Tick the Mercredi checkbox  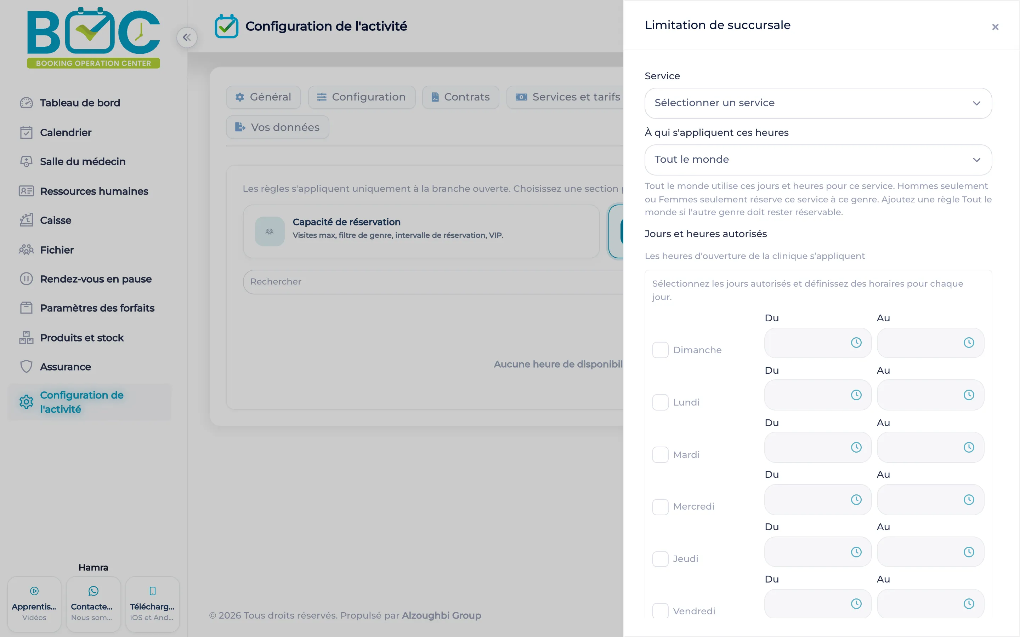(x=660, y=507)
